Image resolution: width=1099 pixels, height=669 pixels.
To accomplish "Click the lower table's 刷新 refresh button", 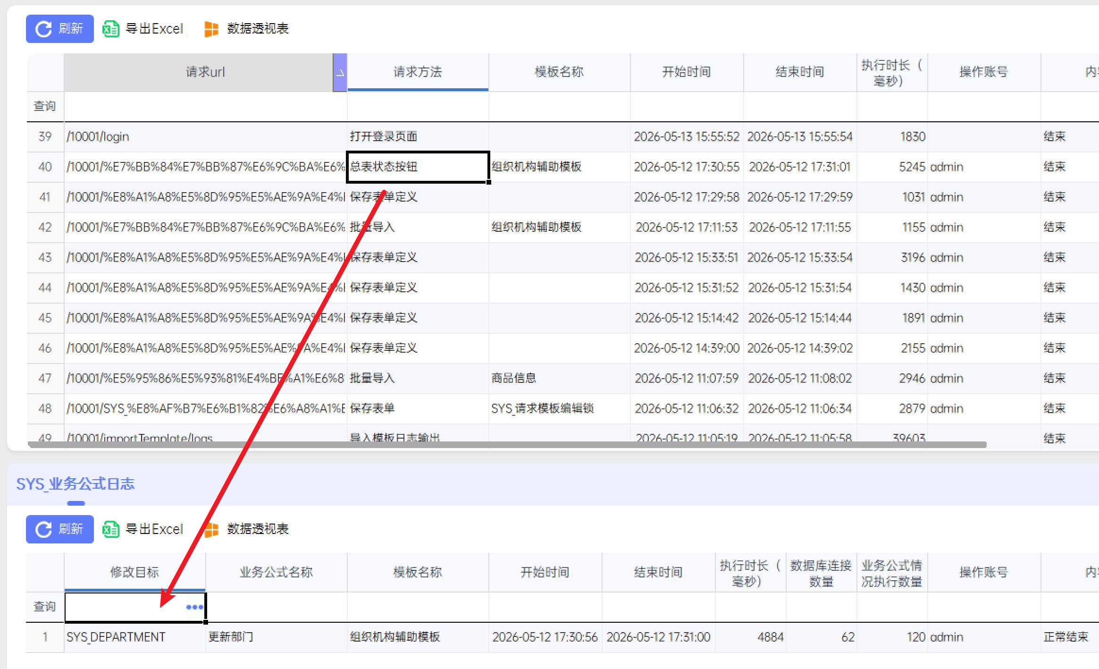I will tap(59, 529).
